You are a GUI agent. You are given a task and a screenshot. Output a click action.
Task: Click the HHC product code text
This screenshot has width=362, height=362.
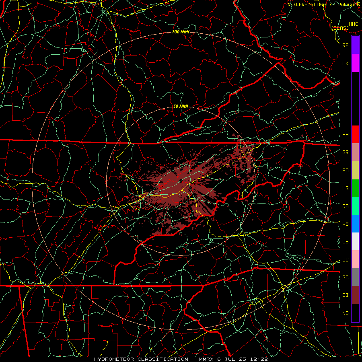354,24
